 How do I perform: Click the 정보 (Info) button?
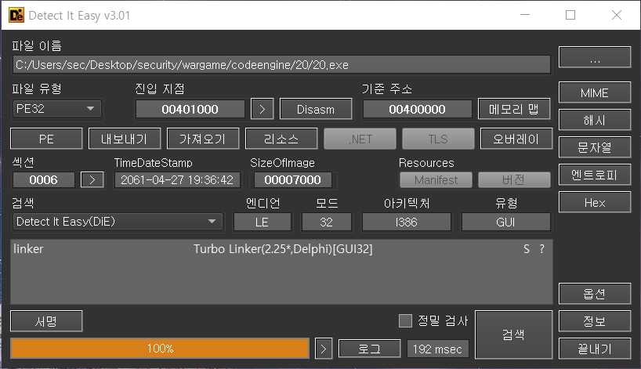click(x=595, y=321)
